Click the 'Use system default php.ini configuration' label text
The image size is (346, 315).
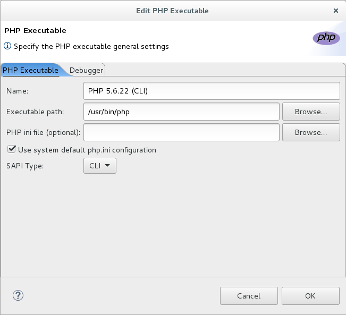click(x=87, y=150)
